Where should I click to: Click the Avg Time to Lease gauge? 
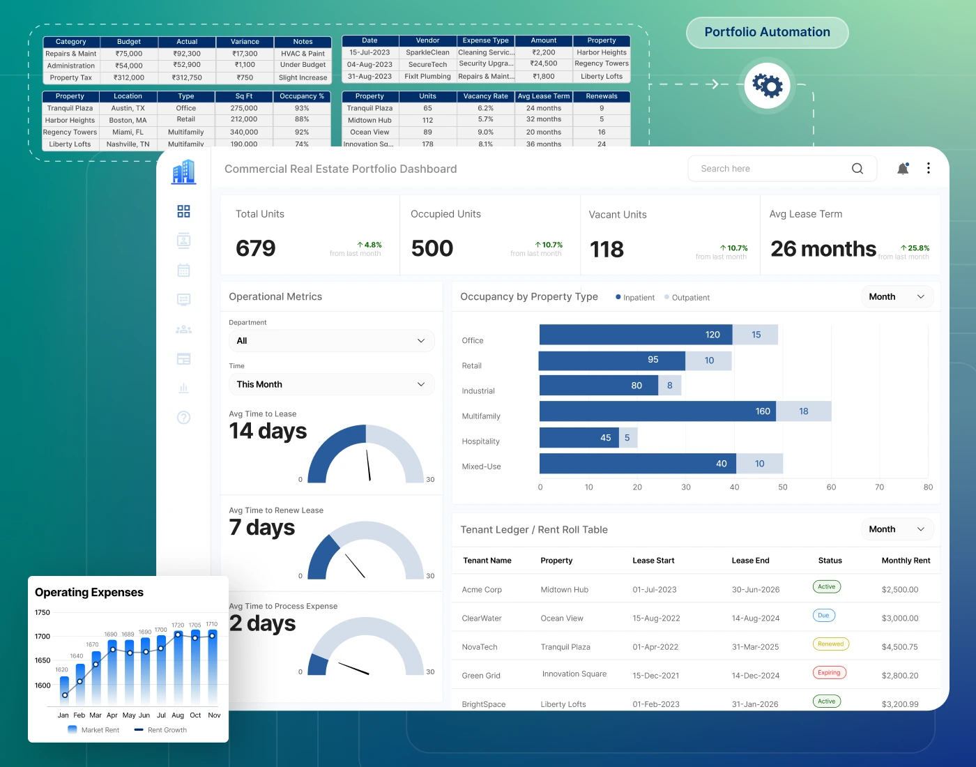pyautogui.click(x=365, y=454)
